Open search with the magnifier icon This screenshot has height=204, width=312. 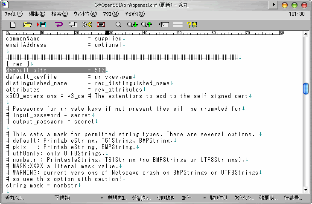(x=118, y=25)
